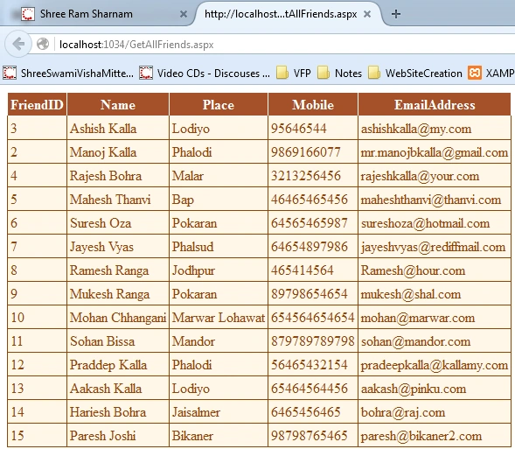This screenshot has height=449, width=515.
Task: Click mobile number 95646544
Action: (299, 129)
